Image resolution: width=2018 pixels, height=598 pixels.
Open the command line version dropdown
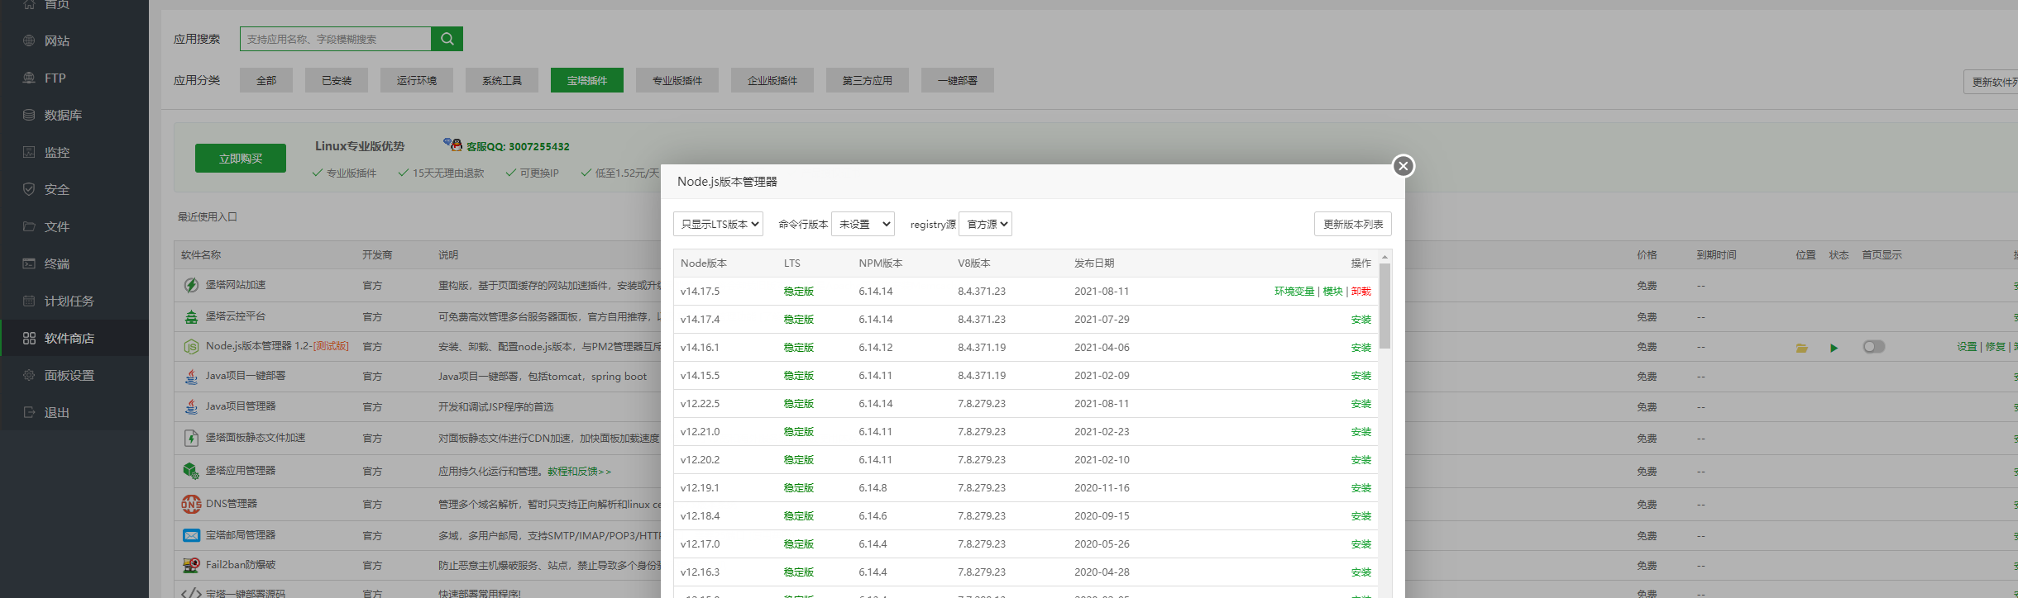tap(863, 224)
